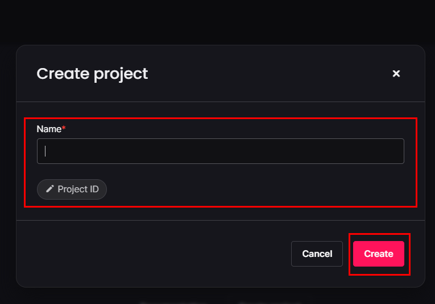Click the Name field label
The width and height of the screenshot is (435, 304).
(x=49, y=129)
